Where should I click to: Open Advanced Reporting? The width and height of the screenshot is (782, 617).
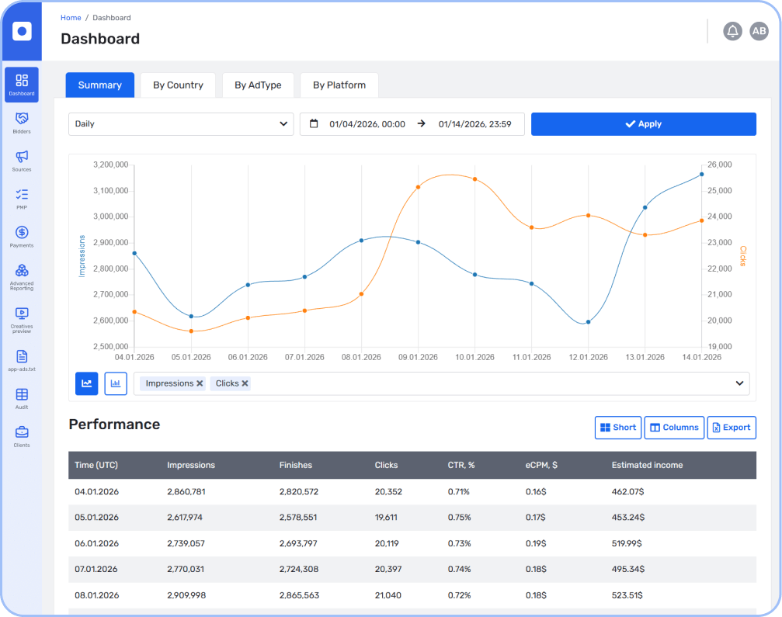tap(21, 276)
